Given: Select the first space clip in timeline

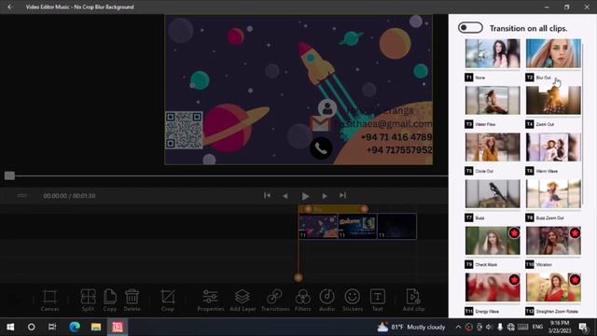Looking at the screenshot, I should coord(318,226).
